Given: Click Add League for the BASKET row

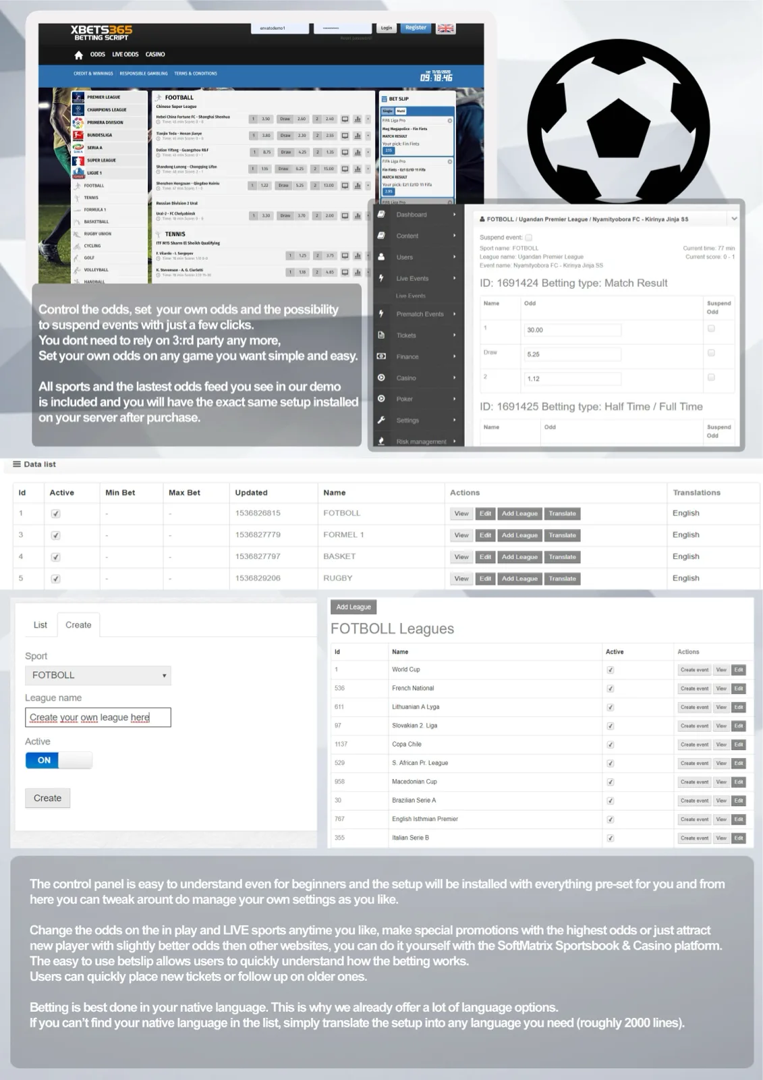Looking at the screenshot, I should (x=519, y=557).
